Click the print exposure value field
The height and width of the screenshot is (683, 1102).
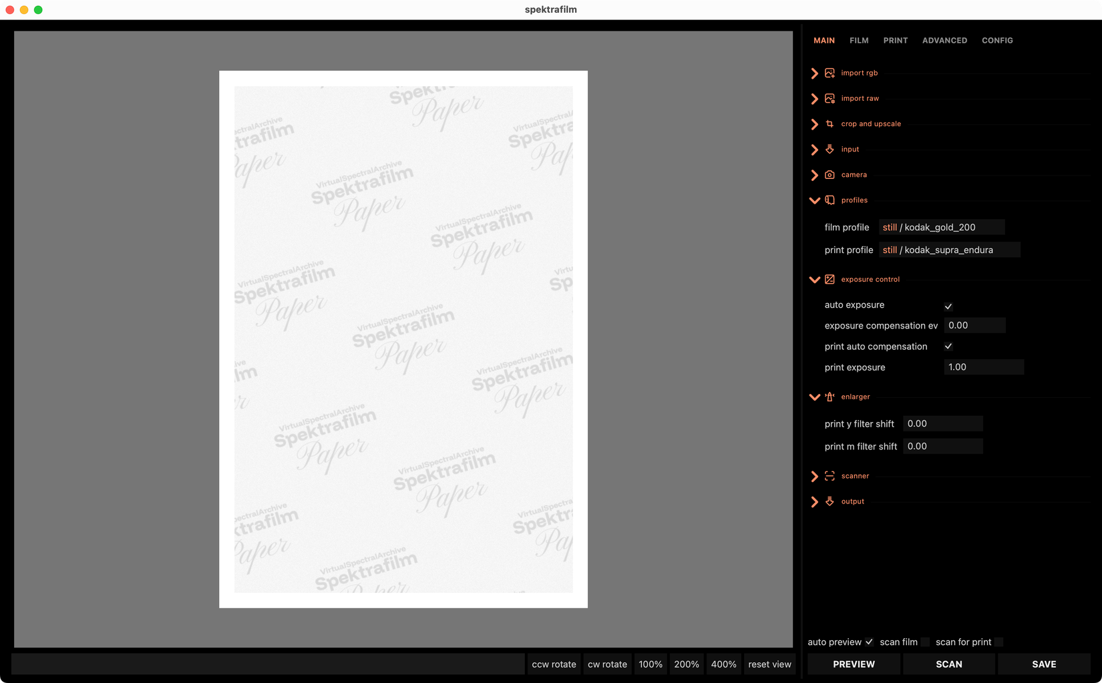984,367
